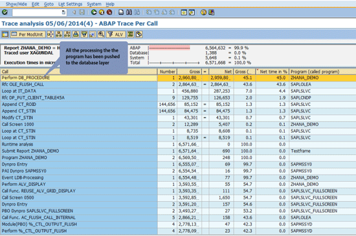Click the Number column header

[168, 72]
